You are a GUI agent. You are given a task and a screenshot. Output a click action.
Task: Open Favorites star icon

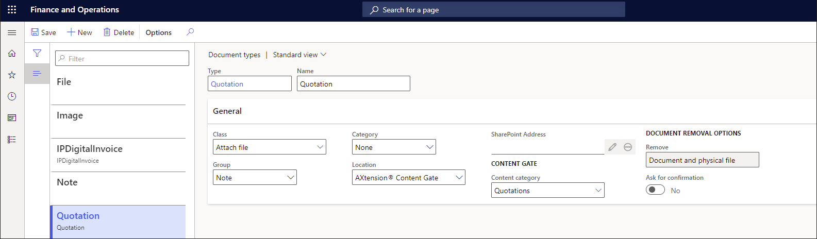click(12, 75)
